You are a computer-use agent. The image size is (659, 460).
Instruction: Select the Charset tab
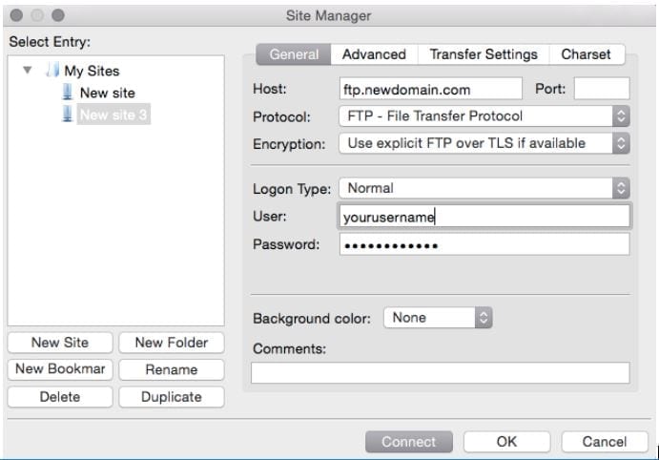(586, 54)
